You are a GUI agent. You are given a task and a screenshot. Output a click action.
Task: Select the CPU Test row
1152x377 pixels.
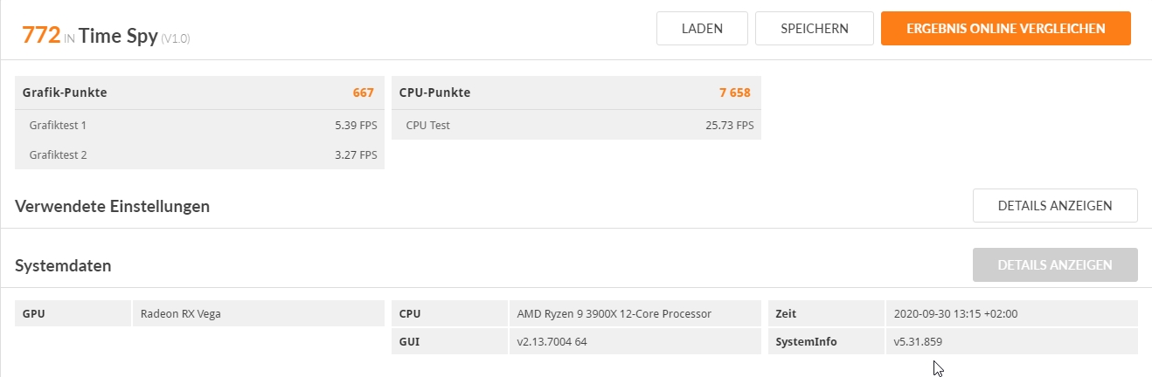click(576, 125)
